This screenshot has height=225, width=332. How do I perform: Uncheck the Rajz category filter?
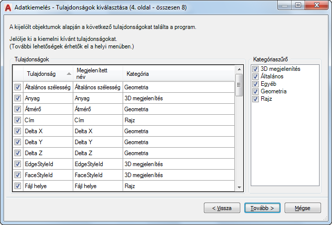tap(256, 99)
